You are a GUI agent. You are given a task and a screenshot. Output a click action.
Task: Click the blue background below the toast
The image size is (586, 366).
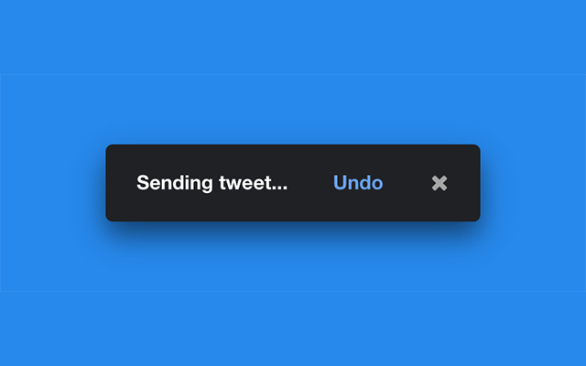[x=293, y=299]
